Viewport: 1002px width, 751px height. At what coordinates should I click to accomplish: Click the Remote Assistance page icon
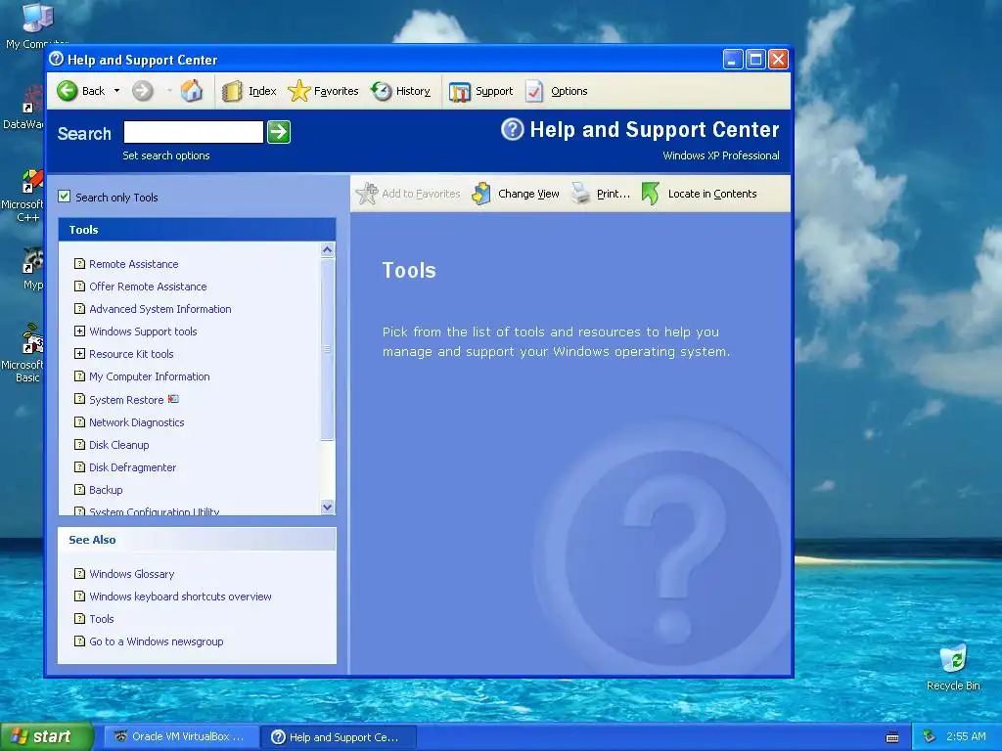(79, 263)
